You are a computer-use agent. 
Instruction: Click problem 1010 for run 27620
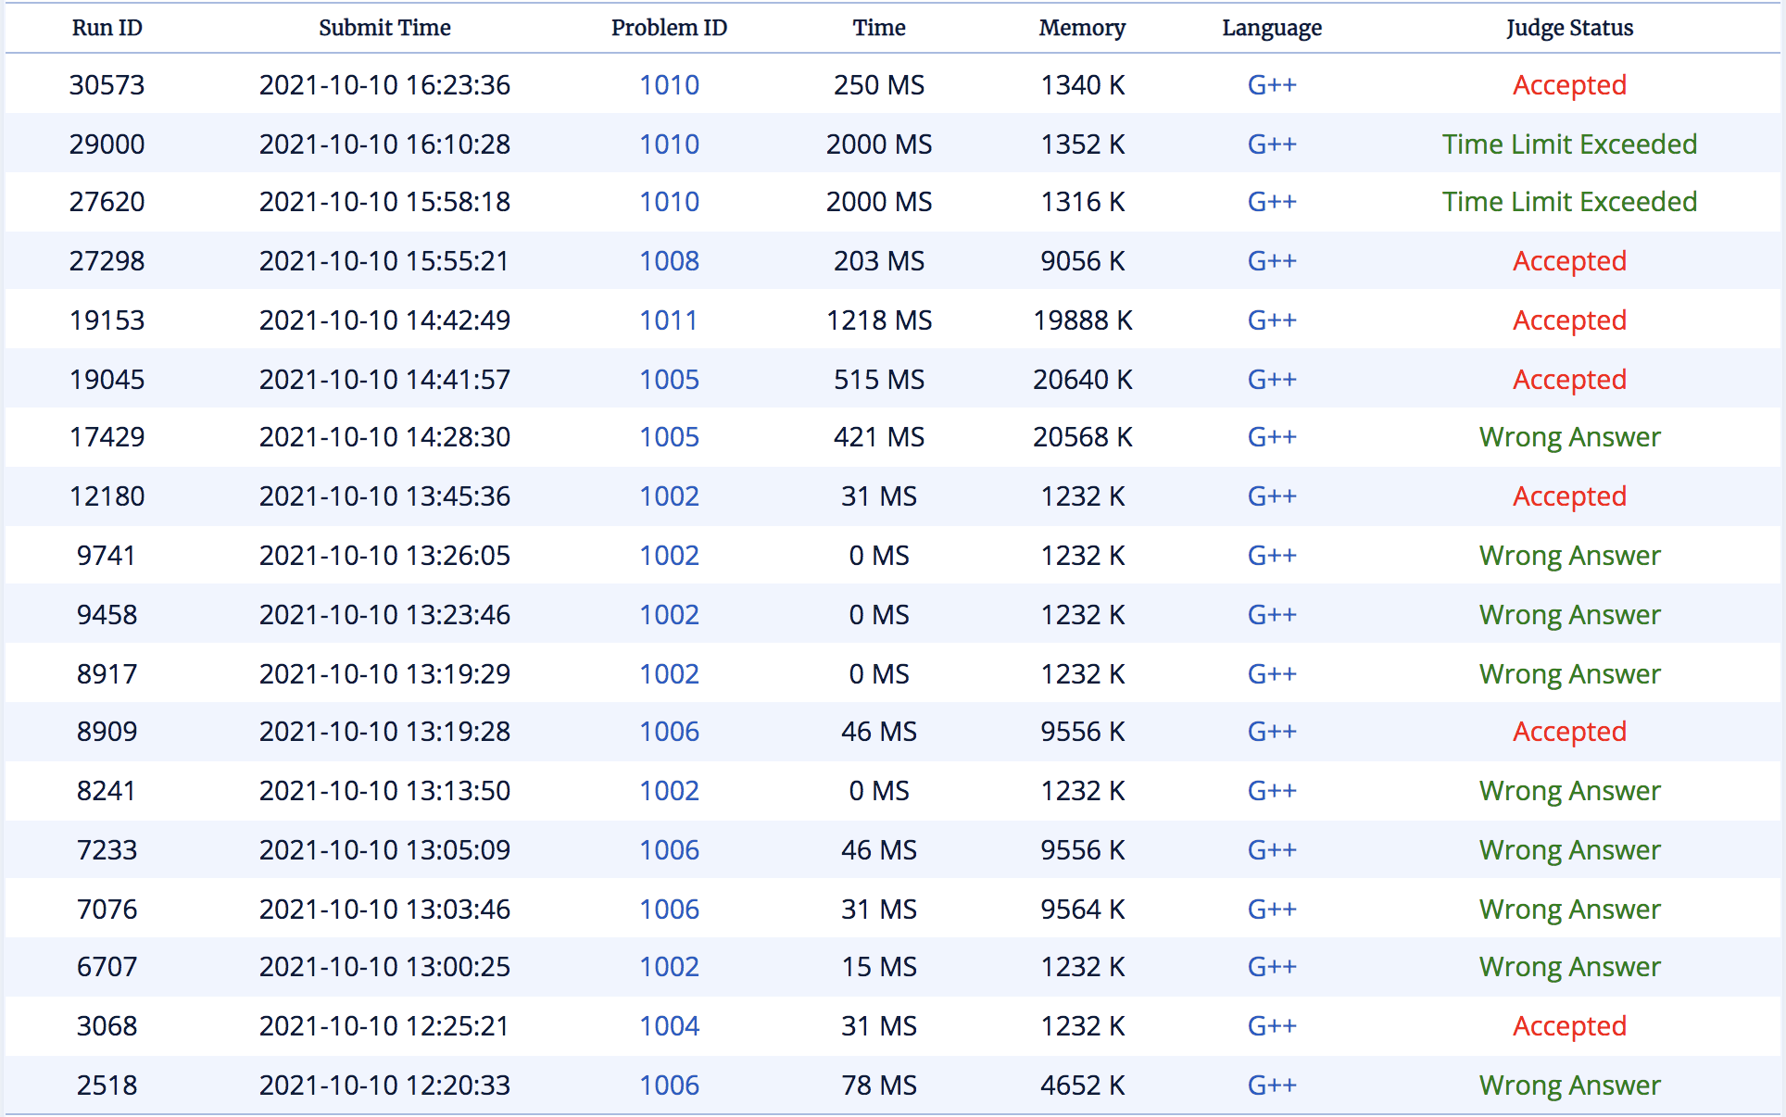(669, 202)
